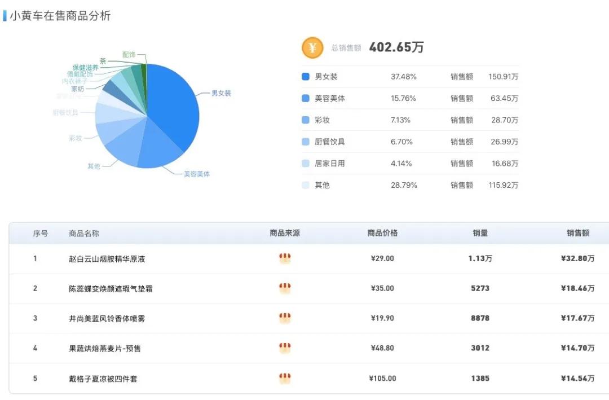Click the 厨餐饮具 legend color swatch
Image resolution: width=609 pixels, height=400 pixels.
307,142
